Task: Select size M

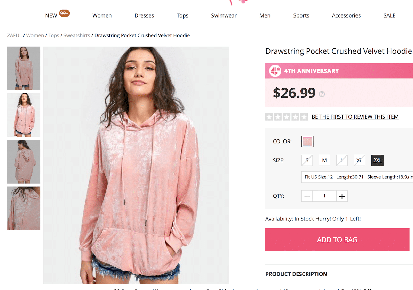Action: pos(324,160)
